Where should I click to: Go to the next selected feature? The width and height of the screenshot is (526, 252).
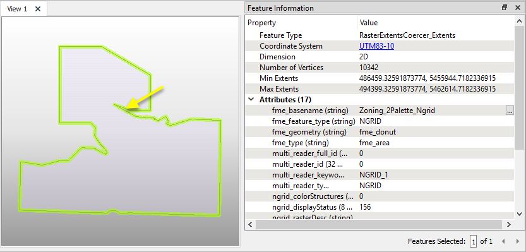pos(517,241)
